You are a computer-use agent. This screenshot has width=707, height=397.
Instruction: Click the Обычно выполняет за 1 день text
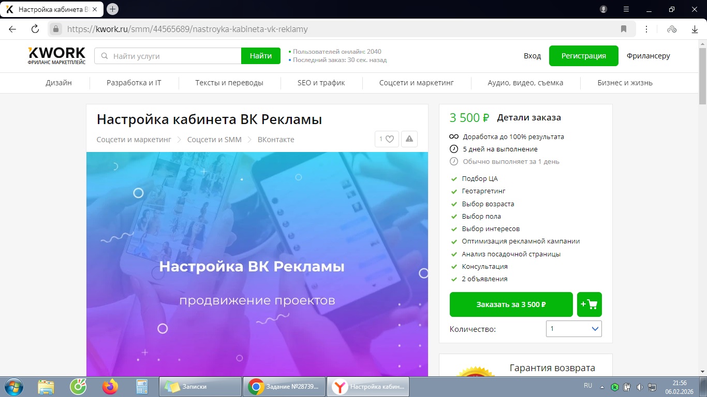(511, 162)
